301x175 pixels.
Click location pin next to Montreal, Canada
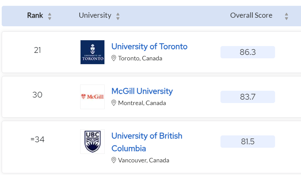tap(114, 103)
